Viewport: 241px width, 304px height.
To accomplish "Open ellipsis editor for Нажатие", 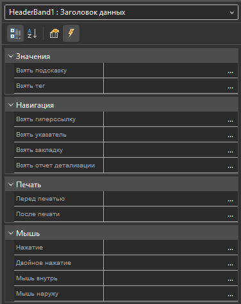I will (x=230, y=249).
